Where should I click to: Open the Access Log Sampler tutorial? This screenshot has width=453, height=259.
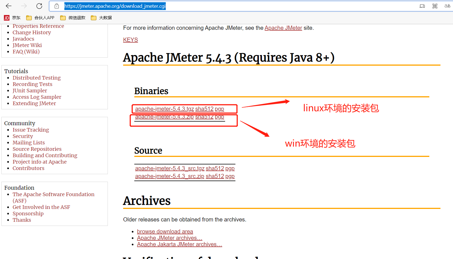click(37, 97)
